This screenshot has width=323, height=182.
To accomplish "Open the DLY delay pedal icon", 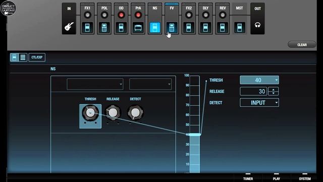I will [x=205, y=27].
